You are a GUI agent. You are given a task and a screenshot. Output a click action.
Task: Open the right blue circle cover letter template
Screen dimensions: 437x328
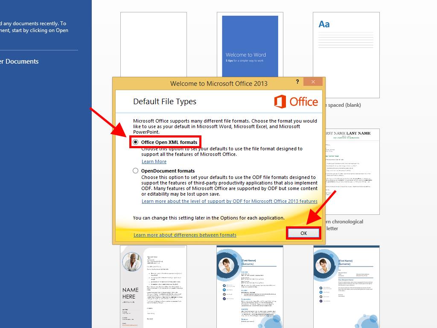click(346, 286)
